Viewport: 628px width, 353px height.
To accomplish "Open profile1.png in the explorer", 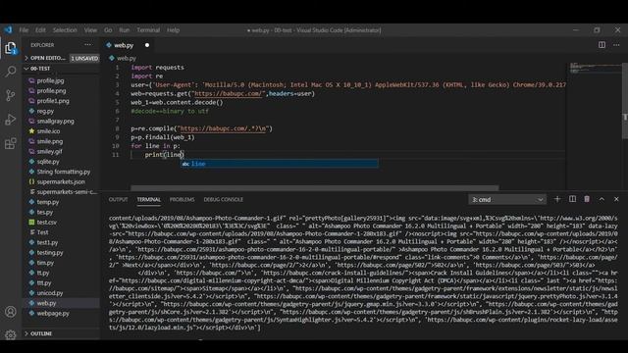I will click(x=53, y=101).
